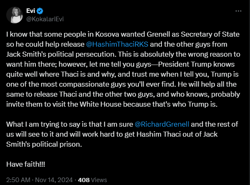This screenshot has height=185, width=250.
Task: Click the words Smith's political prison
Action: (44, 144)
